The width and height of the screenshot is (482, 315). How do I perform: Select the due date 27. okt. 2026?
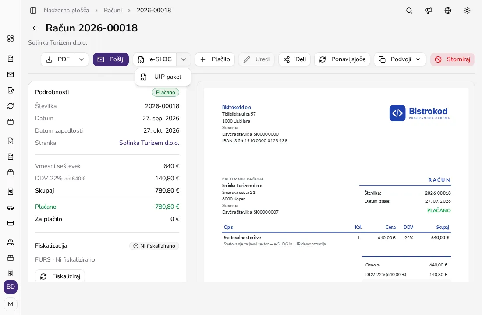click(x=161, y=130)
